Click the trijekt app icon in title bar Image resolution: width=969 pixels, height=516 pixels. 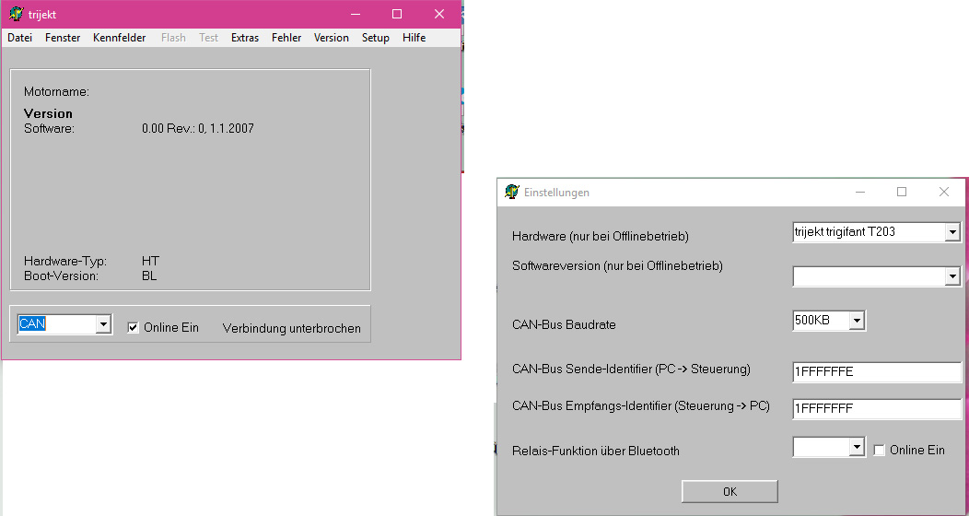(x=16, y=14)
